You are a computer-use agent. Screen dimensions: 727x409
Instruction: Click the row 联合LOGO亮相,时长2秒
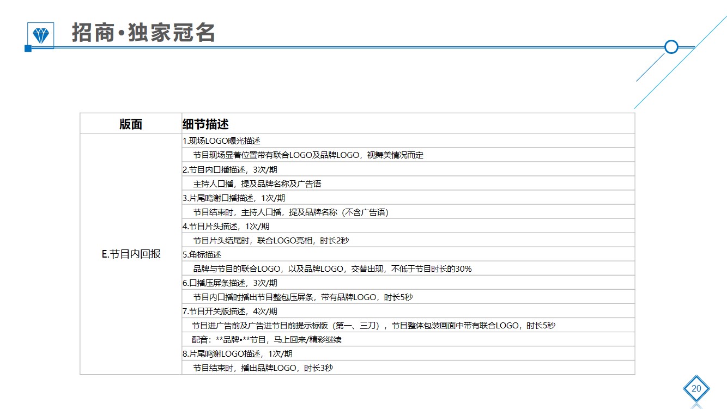(x=408, y=240)
